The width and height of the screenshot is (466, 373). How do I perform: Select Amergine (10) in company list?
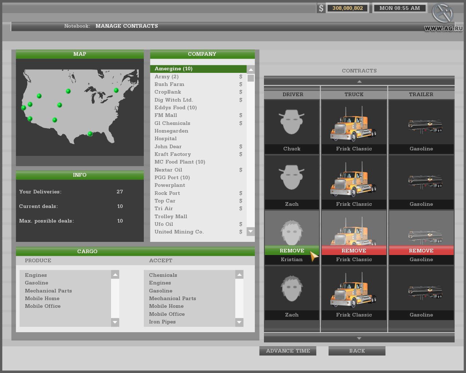click(x=198, y=69)
